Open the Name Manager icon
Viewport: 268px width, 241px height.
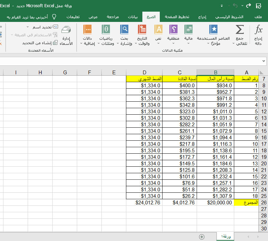pyautogui.click(x=66, y=29)
